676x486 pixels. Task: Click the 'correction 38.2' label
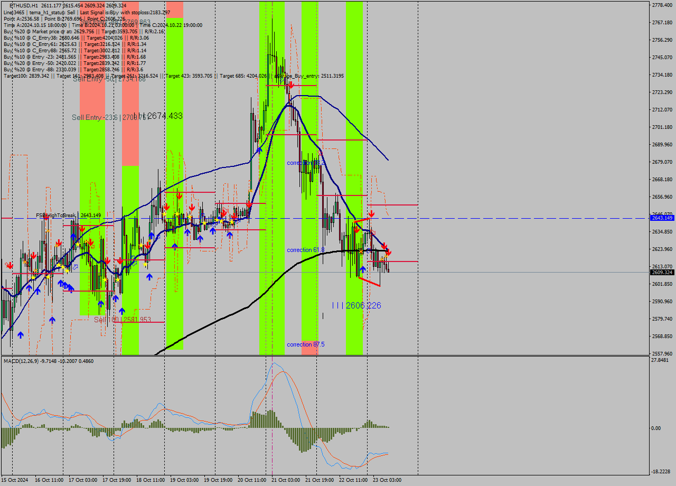[306, 163]
